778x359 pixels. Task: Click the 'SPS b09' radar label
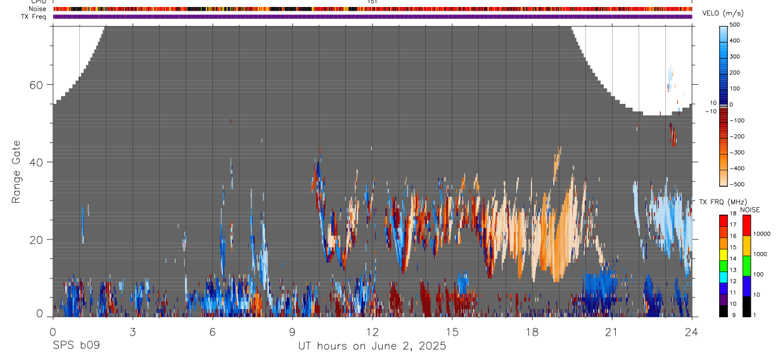(75, 346)
